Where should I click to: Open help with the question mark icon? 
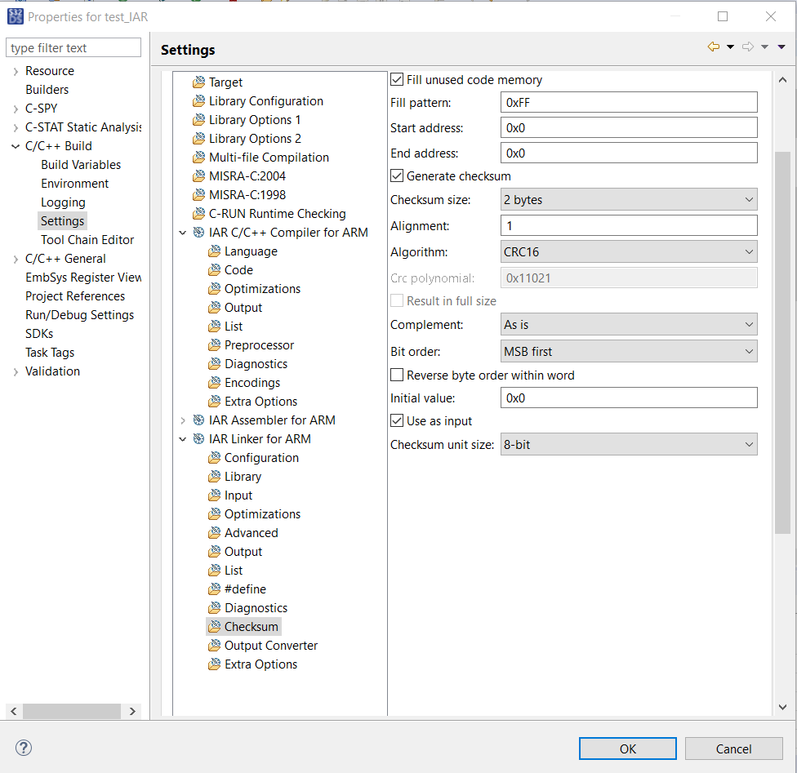pos(24,748)
